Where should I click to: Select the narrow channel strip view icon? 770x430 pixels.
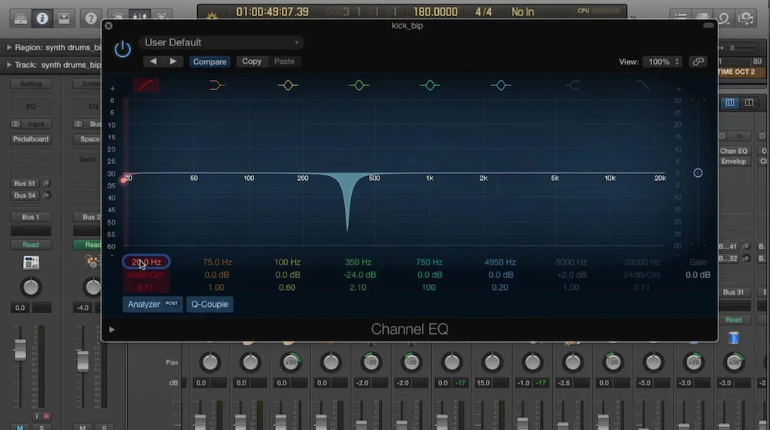click(x=730, y=103)
